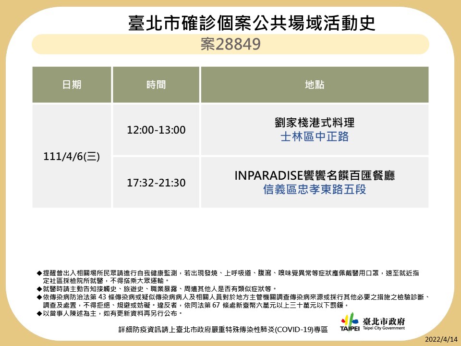
Task: Click the 時間 column header
Action: pyautogui.click(x=156, y=85)
